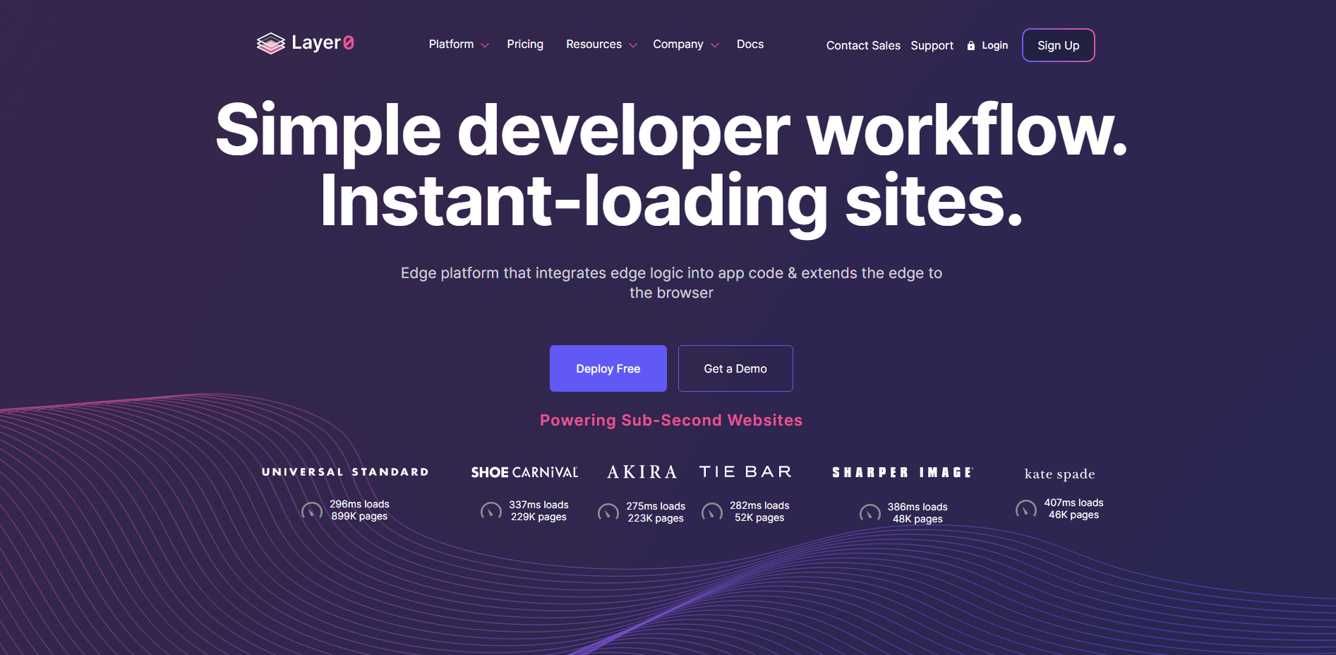Click the kate spade logo
This screenshot has width=1336, height=655.
point(1059,474)
